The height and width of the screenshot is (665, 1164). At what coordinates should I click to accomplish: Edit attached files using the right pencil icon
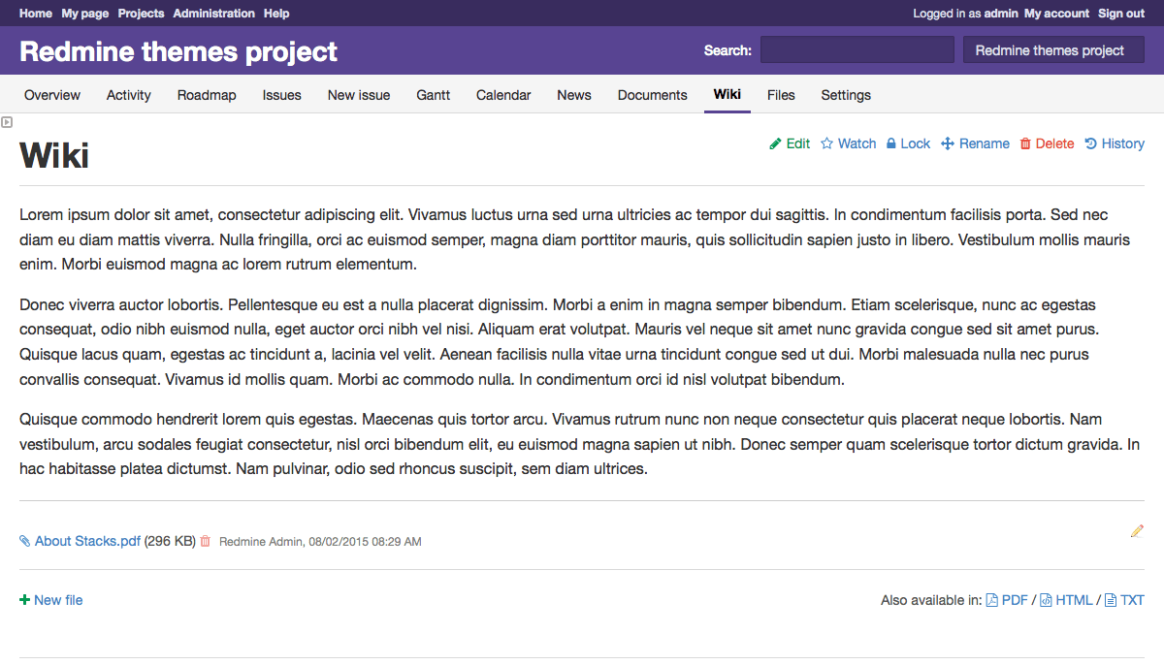1136,531
